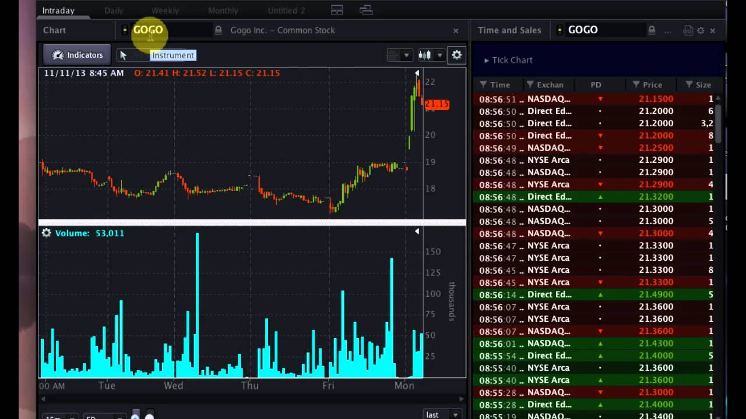
Task: Open chart settings gear
Action: pyautogui.click(x=457, y=55)
